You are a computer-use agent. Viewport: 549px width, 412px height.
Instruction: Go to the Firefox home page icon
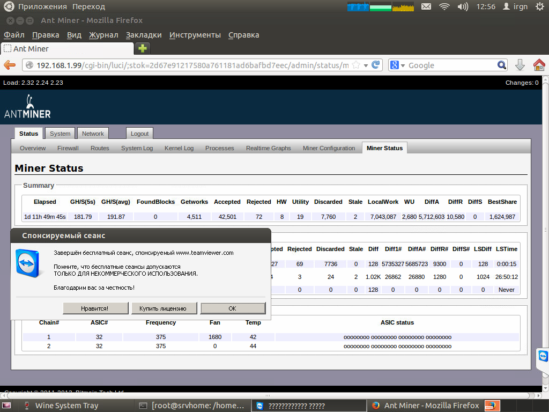[x=539, y=65]
